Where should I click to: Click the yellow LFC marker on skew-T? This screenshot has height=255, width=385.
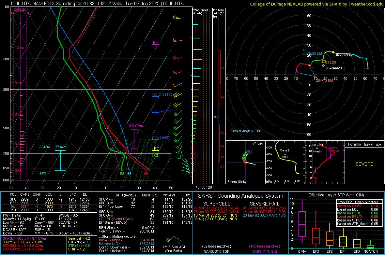(x=155, y=149)
